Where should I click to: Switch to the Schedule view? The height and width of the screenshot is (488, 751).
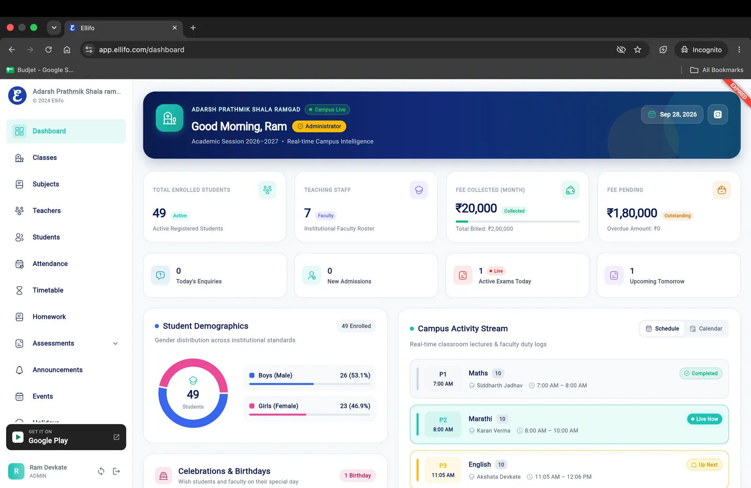(x=662, y=329)
